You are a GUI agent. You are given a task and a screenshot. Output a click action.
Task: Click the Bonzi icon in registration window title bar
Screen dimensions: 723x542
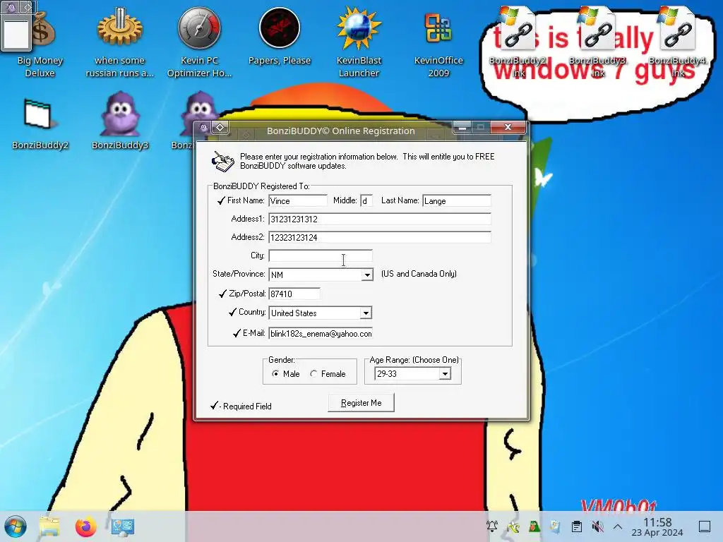203,128
